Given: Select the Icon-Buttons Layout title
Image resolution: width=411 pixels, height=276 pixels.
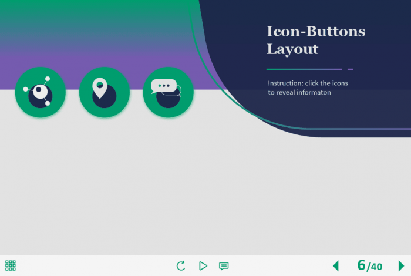Looking at the screenshot, I should pos(315,40).
